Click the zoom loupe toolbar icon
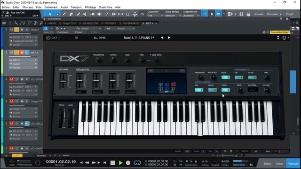This screenshot has height=169, width=301. (x=127, y=14)
